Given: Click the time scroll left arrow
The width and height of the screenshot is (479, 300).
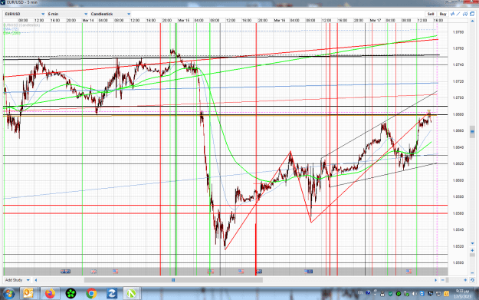Looking at the screenshot, I should (x=36, y=280).
